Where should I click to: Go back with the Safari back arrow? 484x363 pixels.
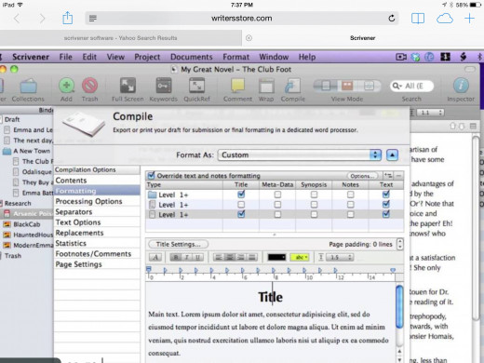pos(17,19)
